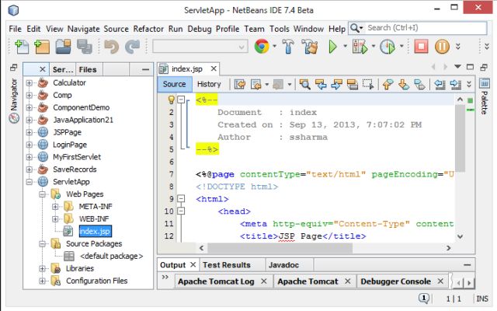This screenshot has width=497, height=311.
Task: Click the Chrome browser icon in toolbar
Action: (262, 47)
